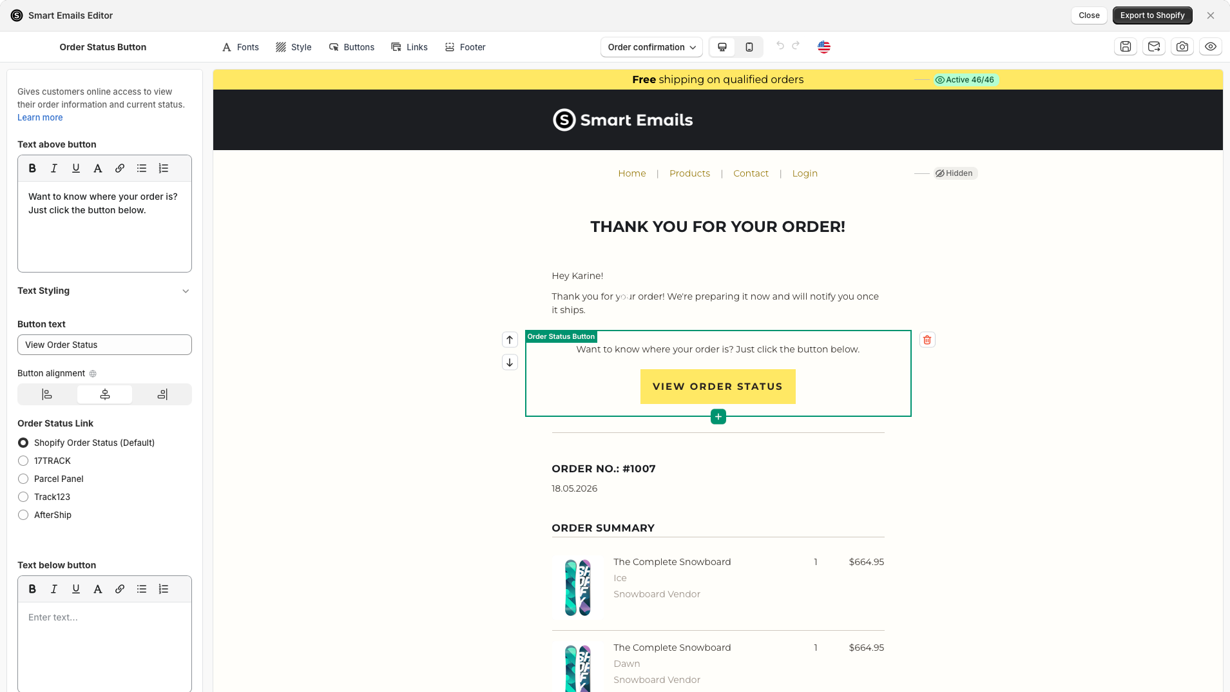The image size is (1230, 692).
Task: Switch to mobile preview
Action: (x=749, y=47)
